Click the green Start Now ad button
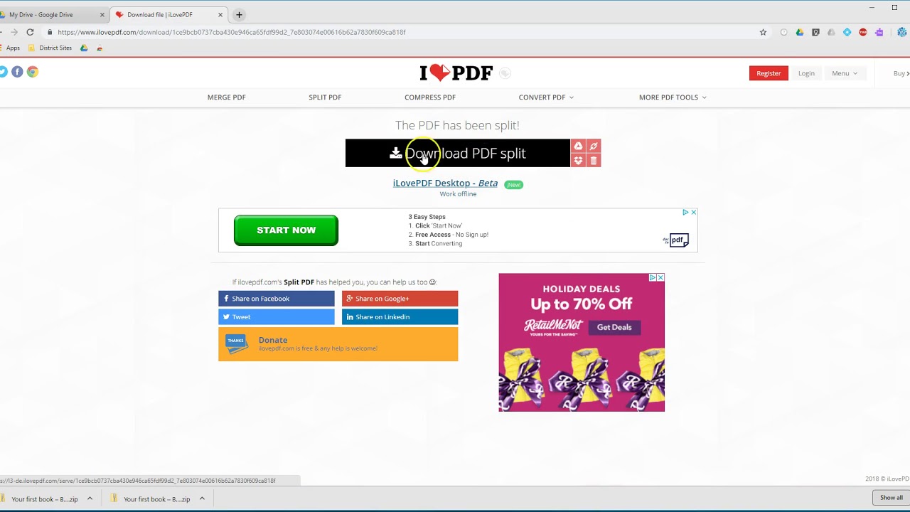 point(286,230)
